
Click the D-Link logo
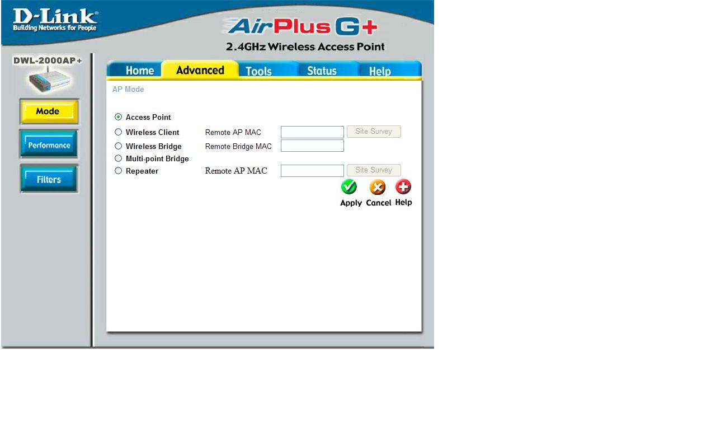coord(55,20)
